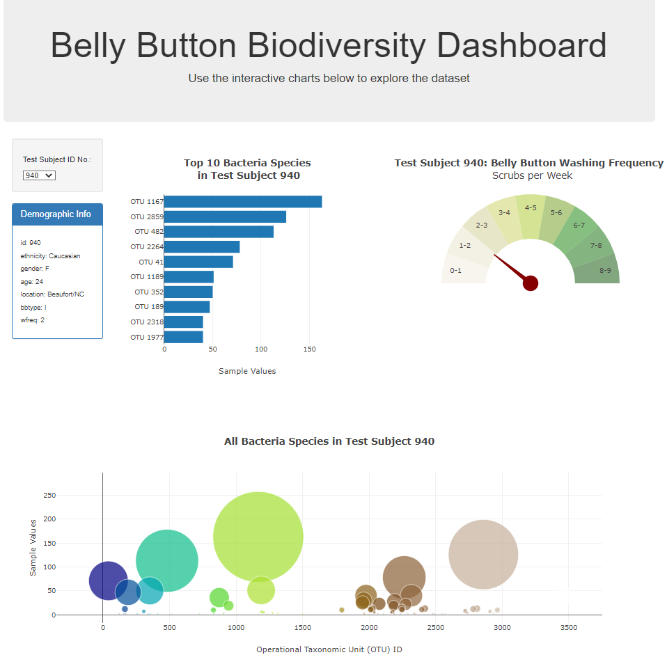Select the OTU 2859 bar
Screen dimensions: 667x655
[x=226, y=216]
